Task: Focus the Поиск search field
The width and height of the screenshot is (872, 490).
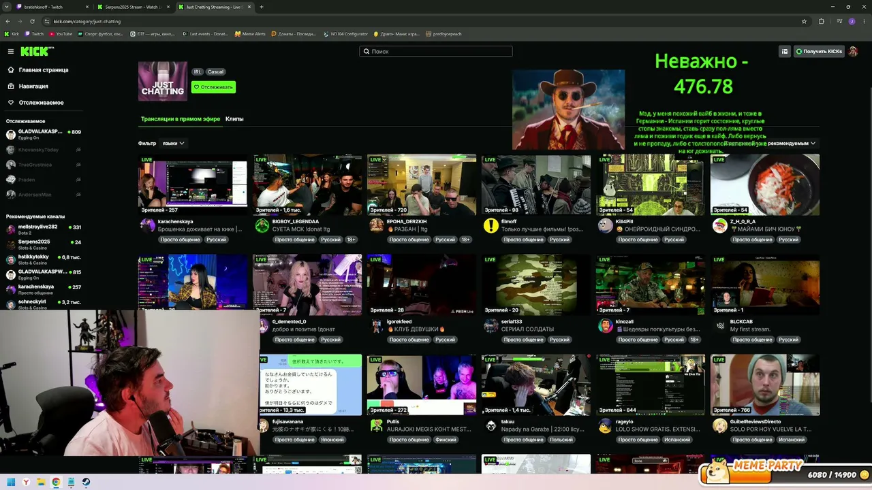Action: (436, 52)
